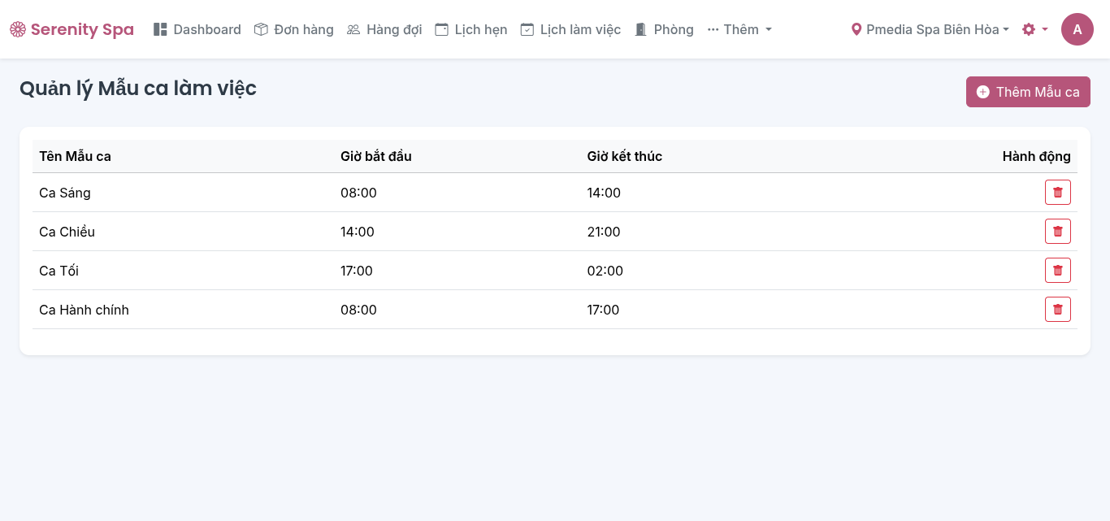Remove Ca Hành chính via trash icon

click(1057, 310)
